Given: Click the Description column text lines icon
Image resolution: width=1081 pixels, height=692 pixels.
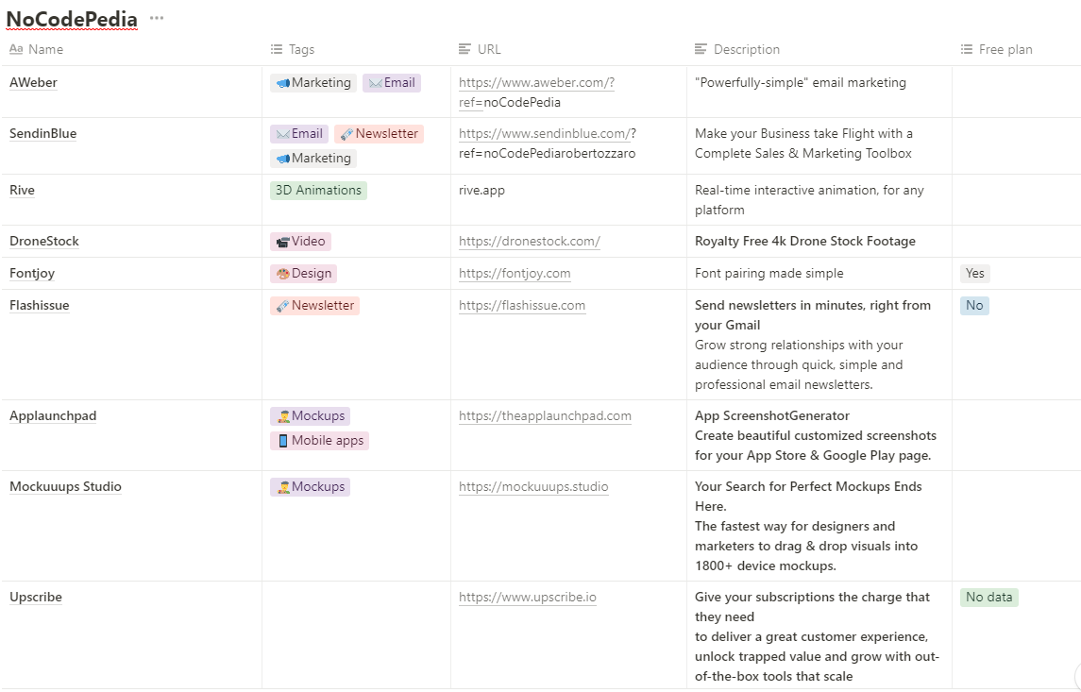Looking at the screenshot, I should (x=701, y=49).
